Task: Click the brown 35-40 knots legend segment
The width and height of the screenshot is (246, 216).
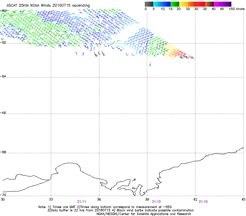Action: pos(209,4)
